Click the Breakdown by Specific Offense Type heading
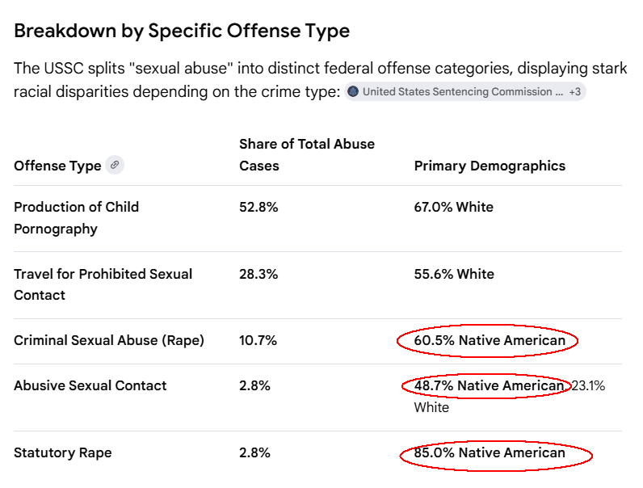This screenshot has height=488, width=643. (182, 31)
